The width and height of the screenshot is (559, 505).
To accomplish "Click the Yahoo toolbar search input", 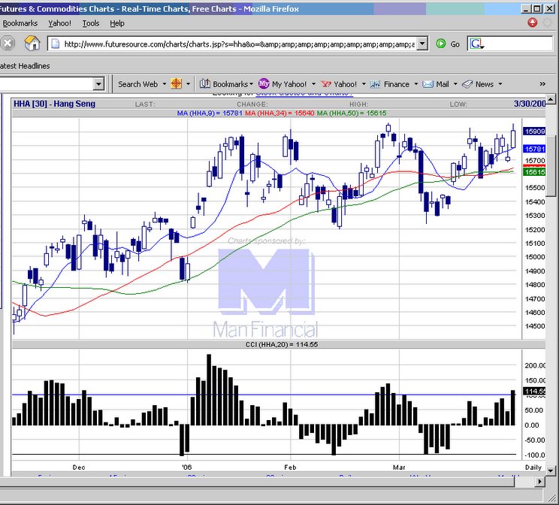I will (47, 84).
